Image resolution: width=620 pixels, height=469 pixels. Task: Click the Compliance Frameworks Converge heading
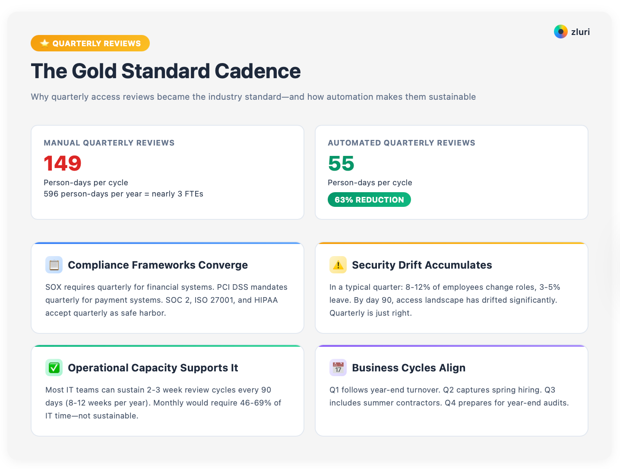coord(158,265)
